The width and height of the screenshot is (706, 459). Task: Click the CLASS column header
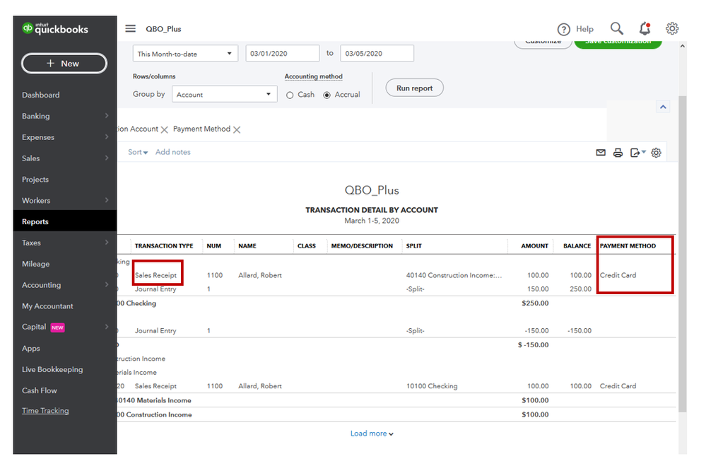point(307,246)
